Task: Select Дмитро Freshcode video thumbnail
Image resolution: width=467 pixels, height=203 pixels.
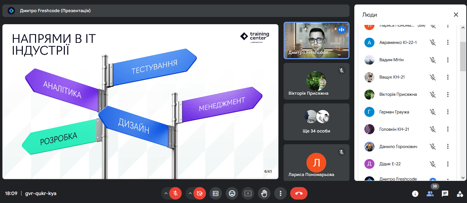Action: point(316,40)
